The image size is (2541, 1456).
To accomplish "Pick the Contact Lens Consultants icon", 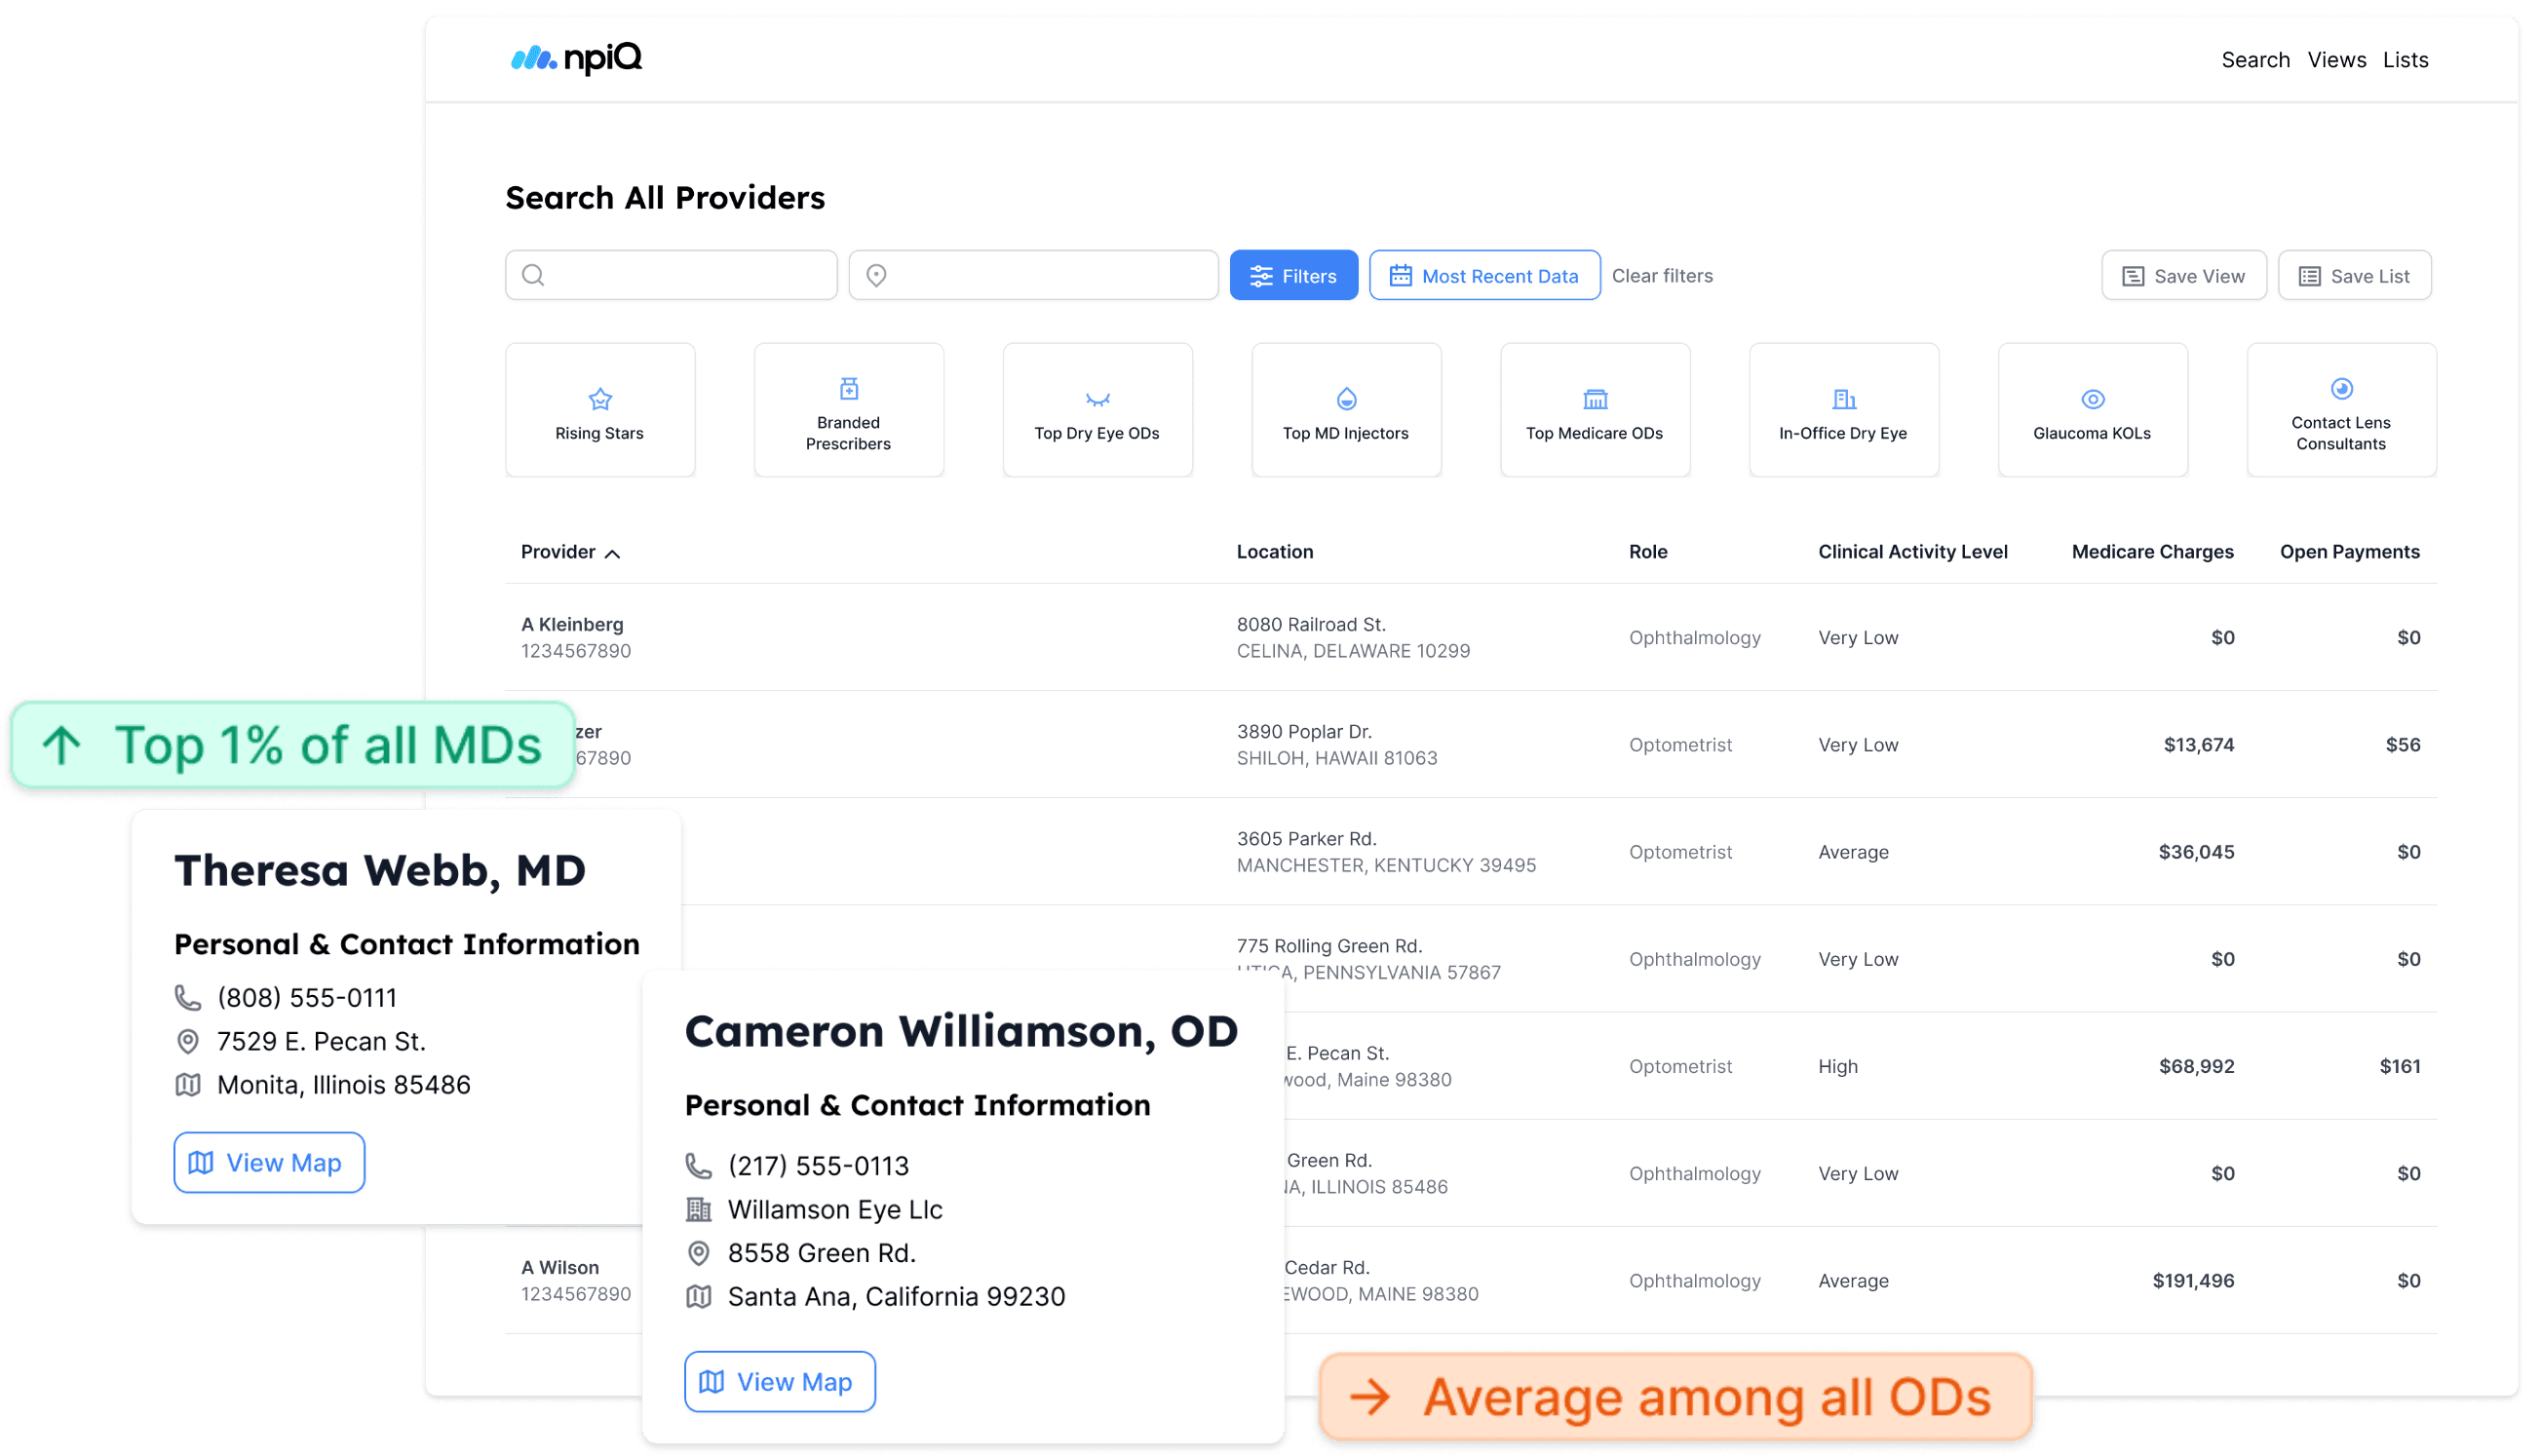I will click(x=2341, y=388).
